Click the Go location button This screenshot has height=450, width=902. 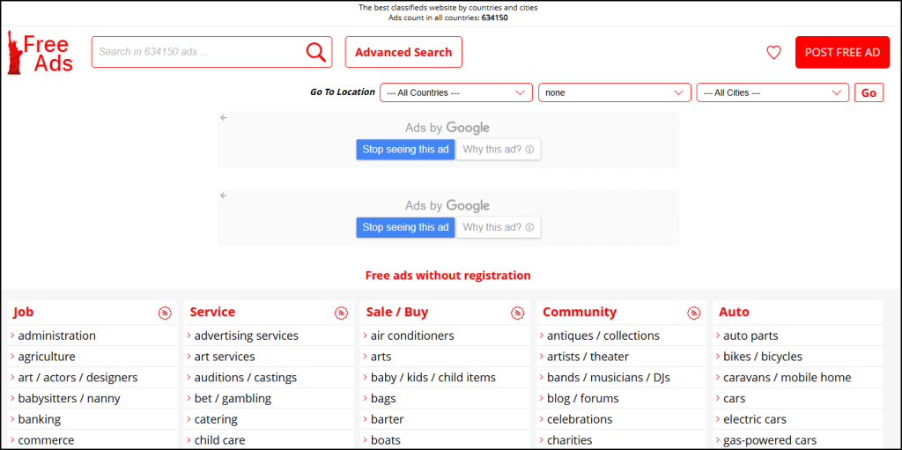pyautogui.click(x=869, y=92)
